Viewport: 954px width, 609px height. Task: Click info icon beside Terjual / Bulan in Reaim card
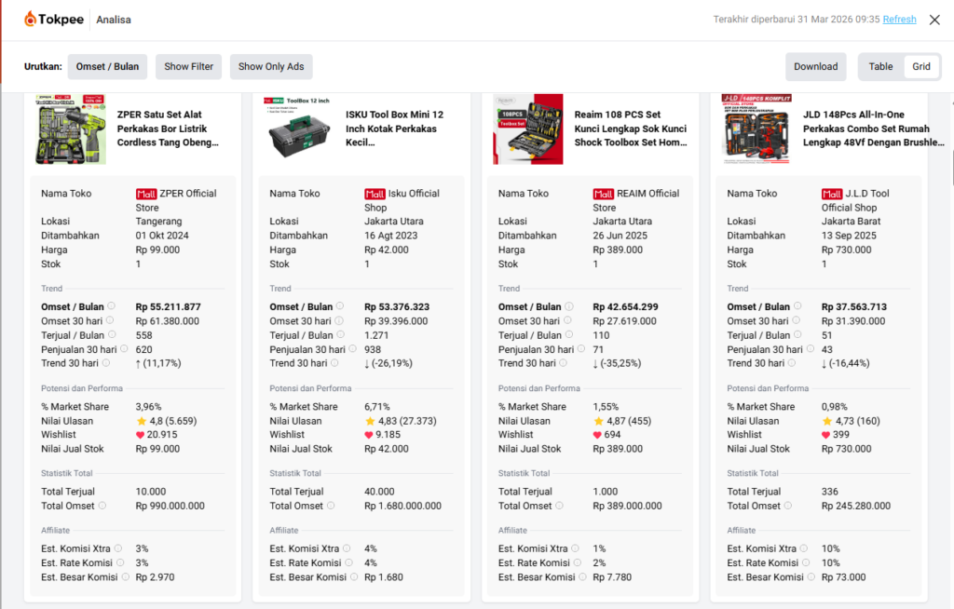[569, 334]
